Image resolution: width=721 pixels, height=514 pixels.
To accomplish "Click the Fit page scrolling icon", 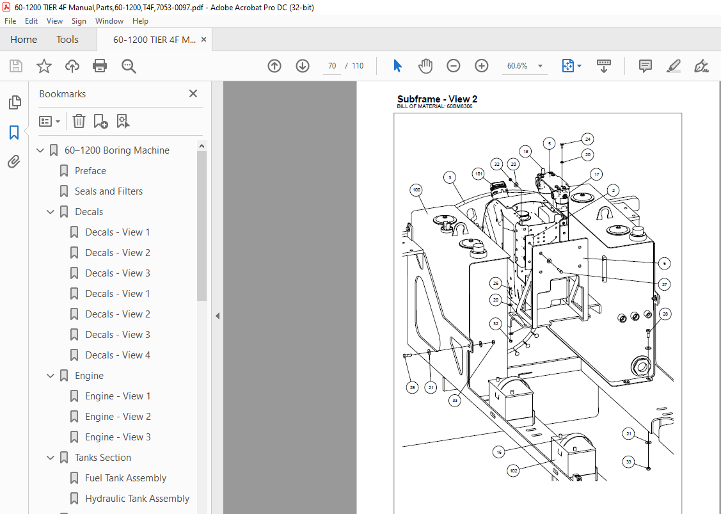I will pyautogui.click(x=568, y=66).
